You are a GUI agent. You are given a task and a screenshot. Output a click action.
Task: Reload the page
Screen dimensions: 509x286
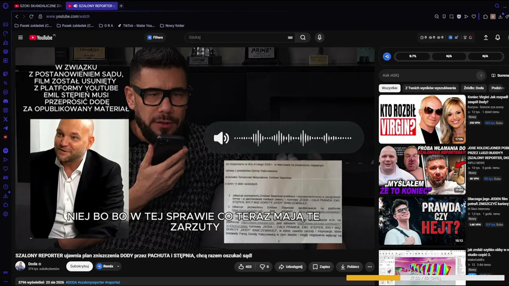tap(31, 16)
